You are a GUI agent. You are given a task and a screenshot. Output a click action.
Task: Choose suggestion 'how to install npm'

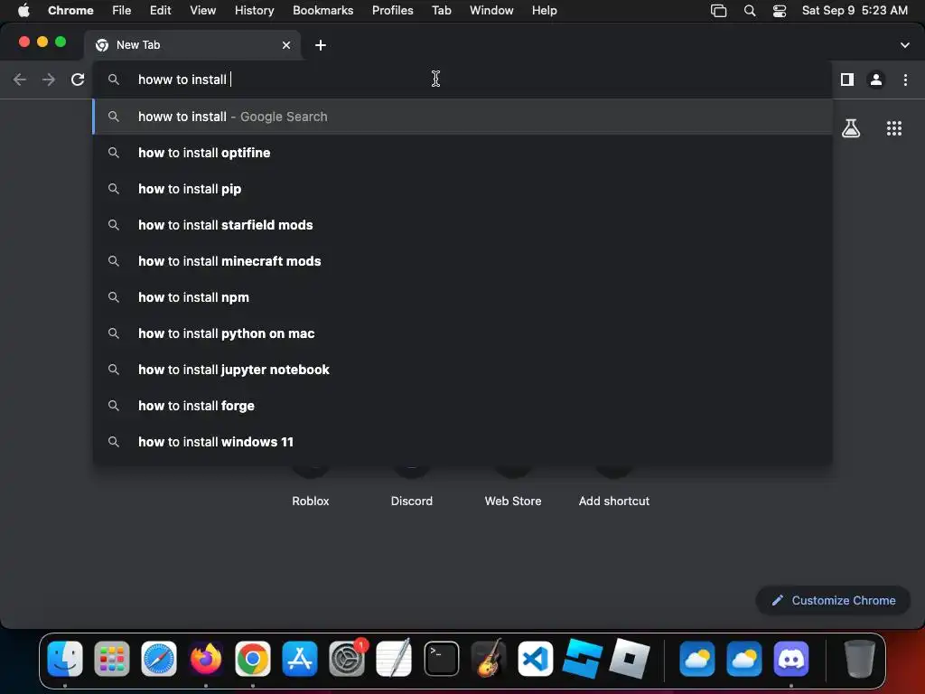click(462, 297)
